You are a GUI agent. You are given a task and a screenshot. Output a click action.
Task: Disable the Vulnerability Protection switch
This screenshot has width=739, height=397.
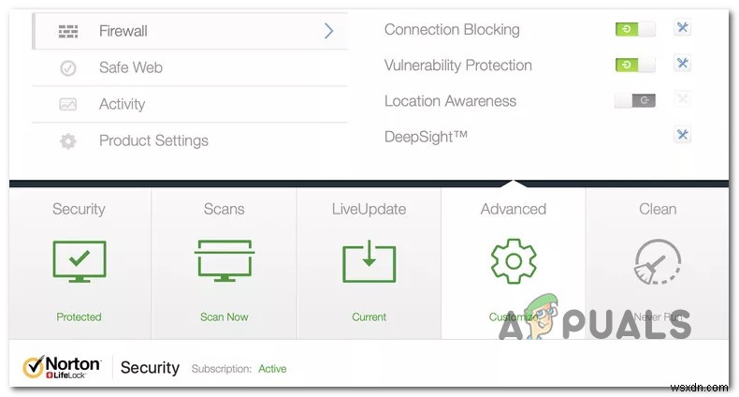coord(635,65)
